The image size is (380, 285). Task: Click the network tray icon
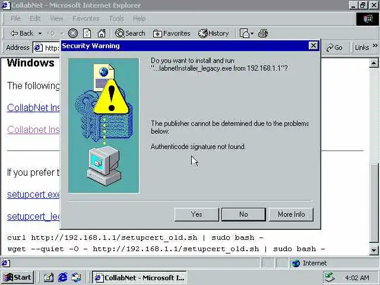pos(330,277)
